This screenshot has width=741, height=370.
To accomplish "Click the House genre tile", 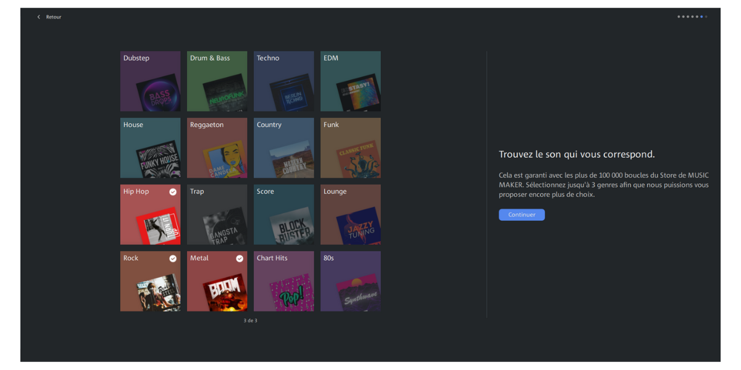I will point(150,148).
